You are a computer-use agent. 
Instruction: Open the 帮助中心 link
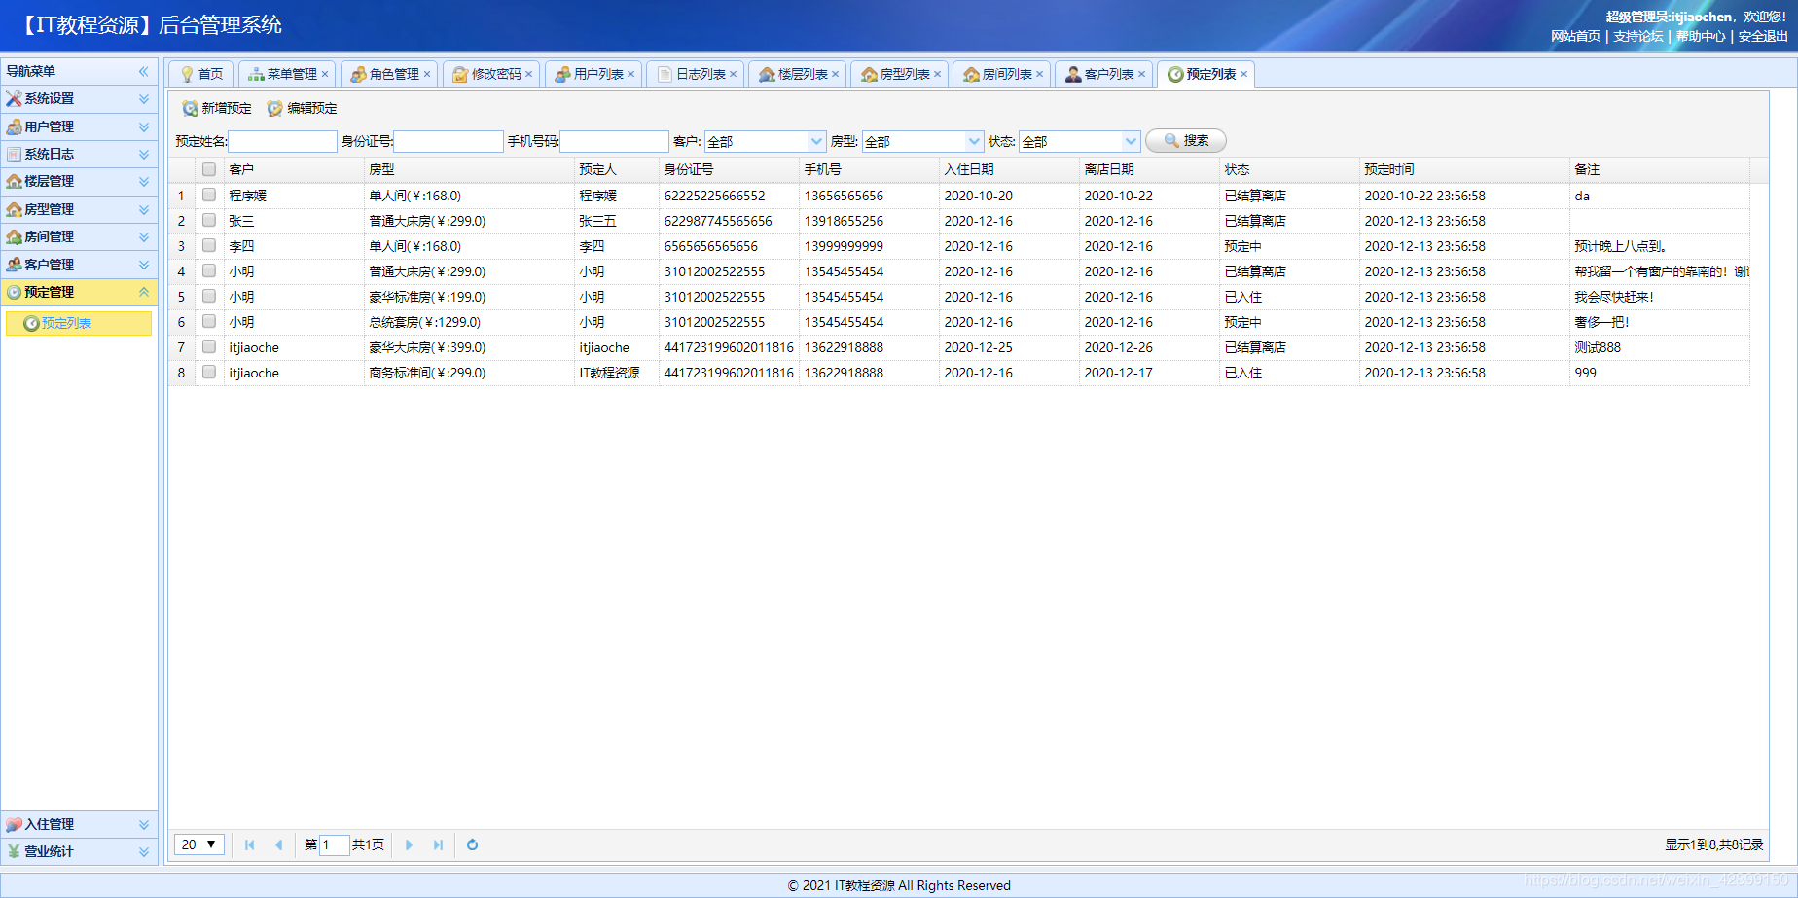point(1701,36)
